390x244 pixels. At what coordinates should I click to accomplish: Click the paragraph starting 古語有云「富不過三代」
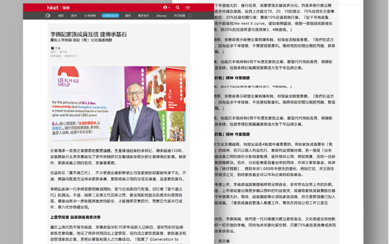[x=118, y=176]
